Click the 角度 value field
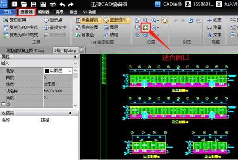238x160 pixels. [x=58, y=98]
